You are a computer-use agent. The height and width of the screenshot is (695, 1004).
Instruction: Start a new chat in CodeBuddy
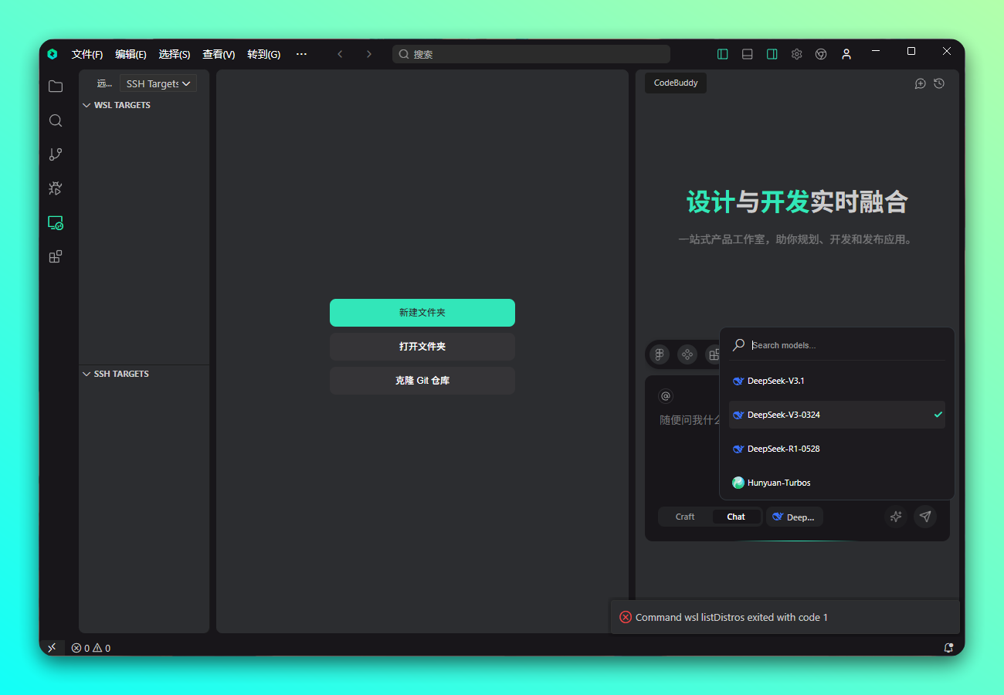click(x=920, y=83)
